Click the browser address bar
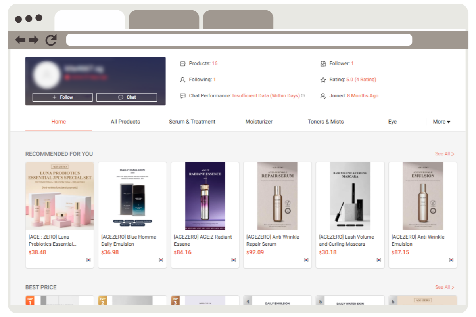The height and width of the screenshot is (317, 476). 239,40
